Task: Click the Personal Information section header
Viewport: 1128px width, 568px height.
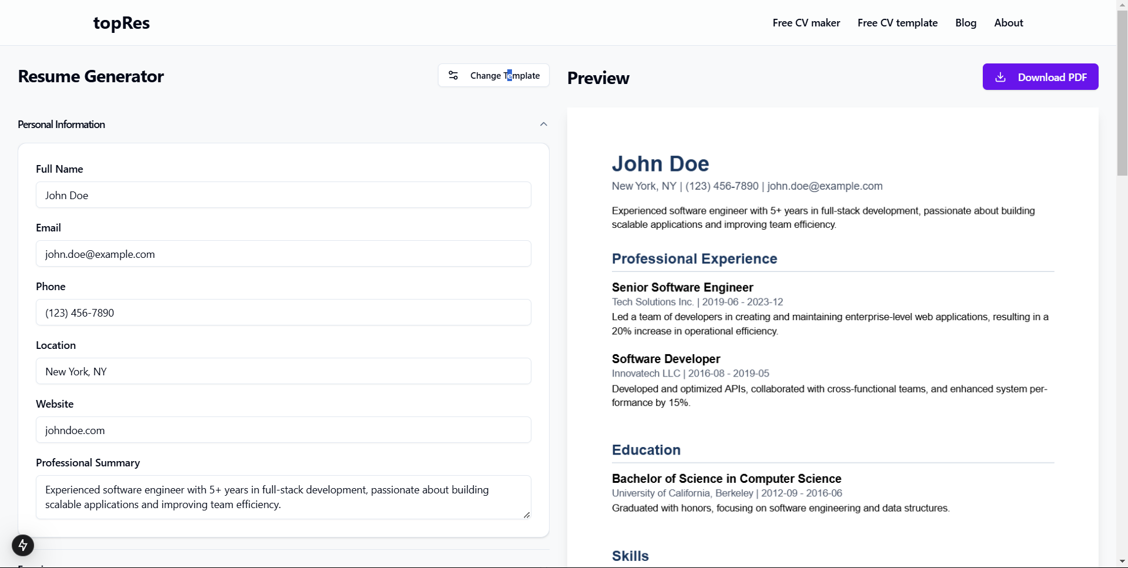Action: [62, 125]
